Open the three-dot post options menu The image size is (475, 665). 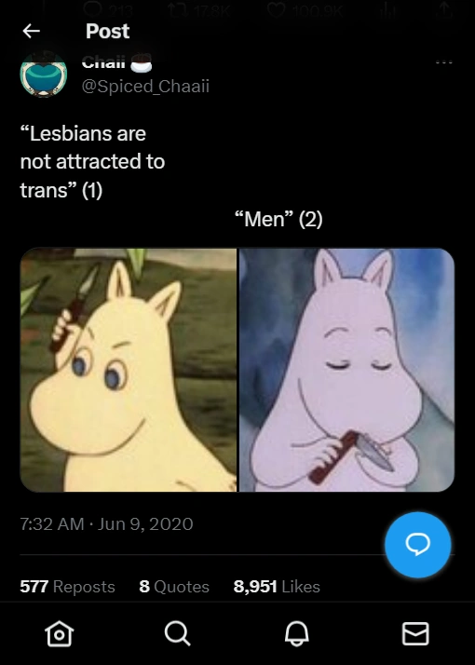coord(444,62)
